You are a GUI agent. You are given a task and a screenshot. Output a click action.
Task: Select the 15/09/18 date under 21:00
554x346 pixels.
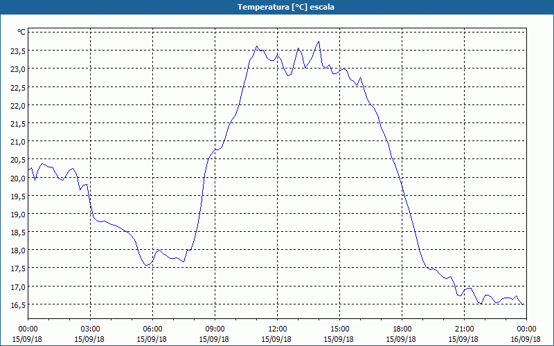[x=463, y=339]
